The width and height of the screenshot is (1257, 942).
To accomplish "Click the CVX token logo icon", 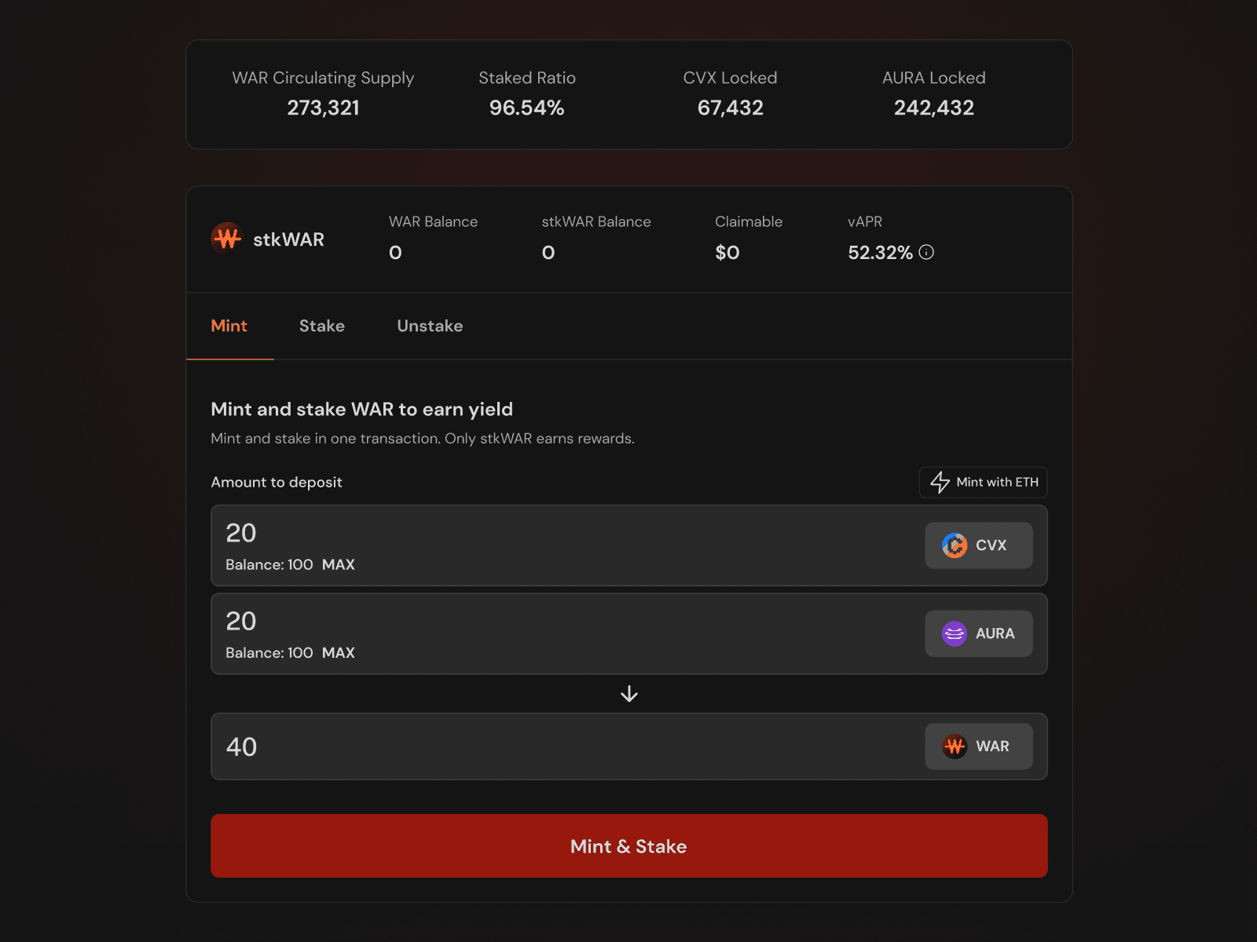I will [955, 546].
